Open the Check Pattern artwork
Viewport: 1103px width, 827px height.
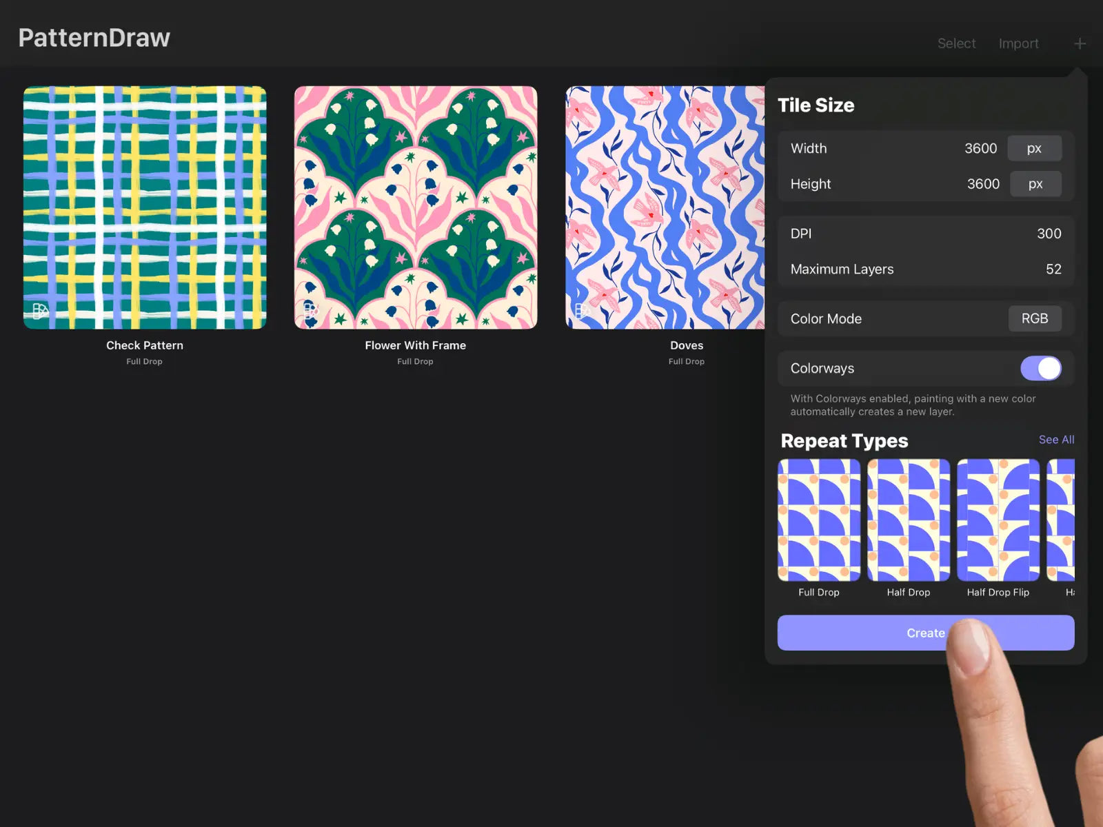pyautogui.click(x=145, y=207)
